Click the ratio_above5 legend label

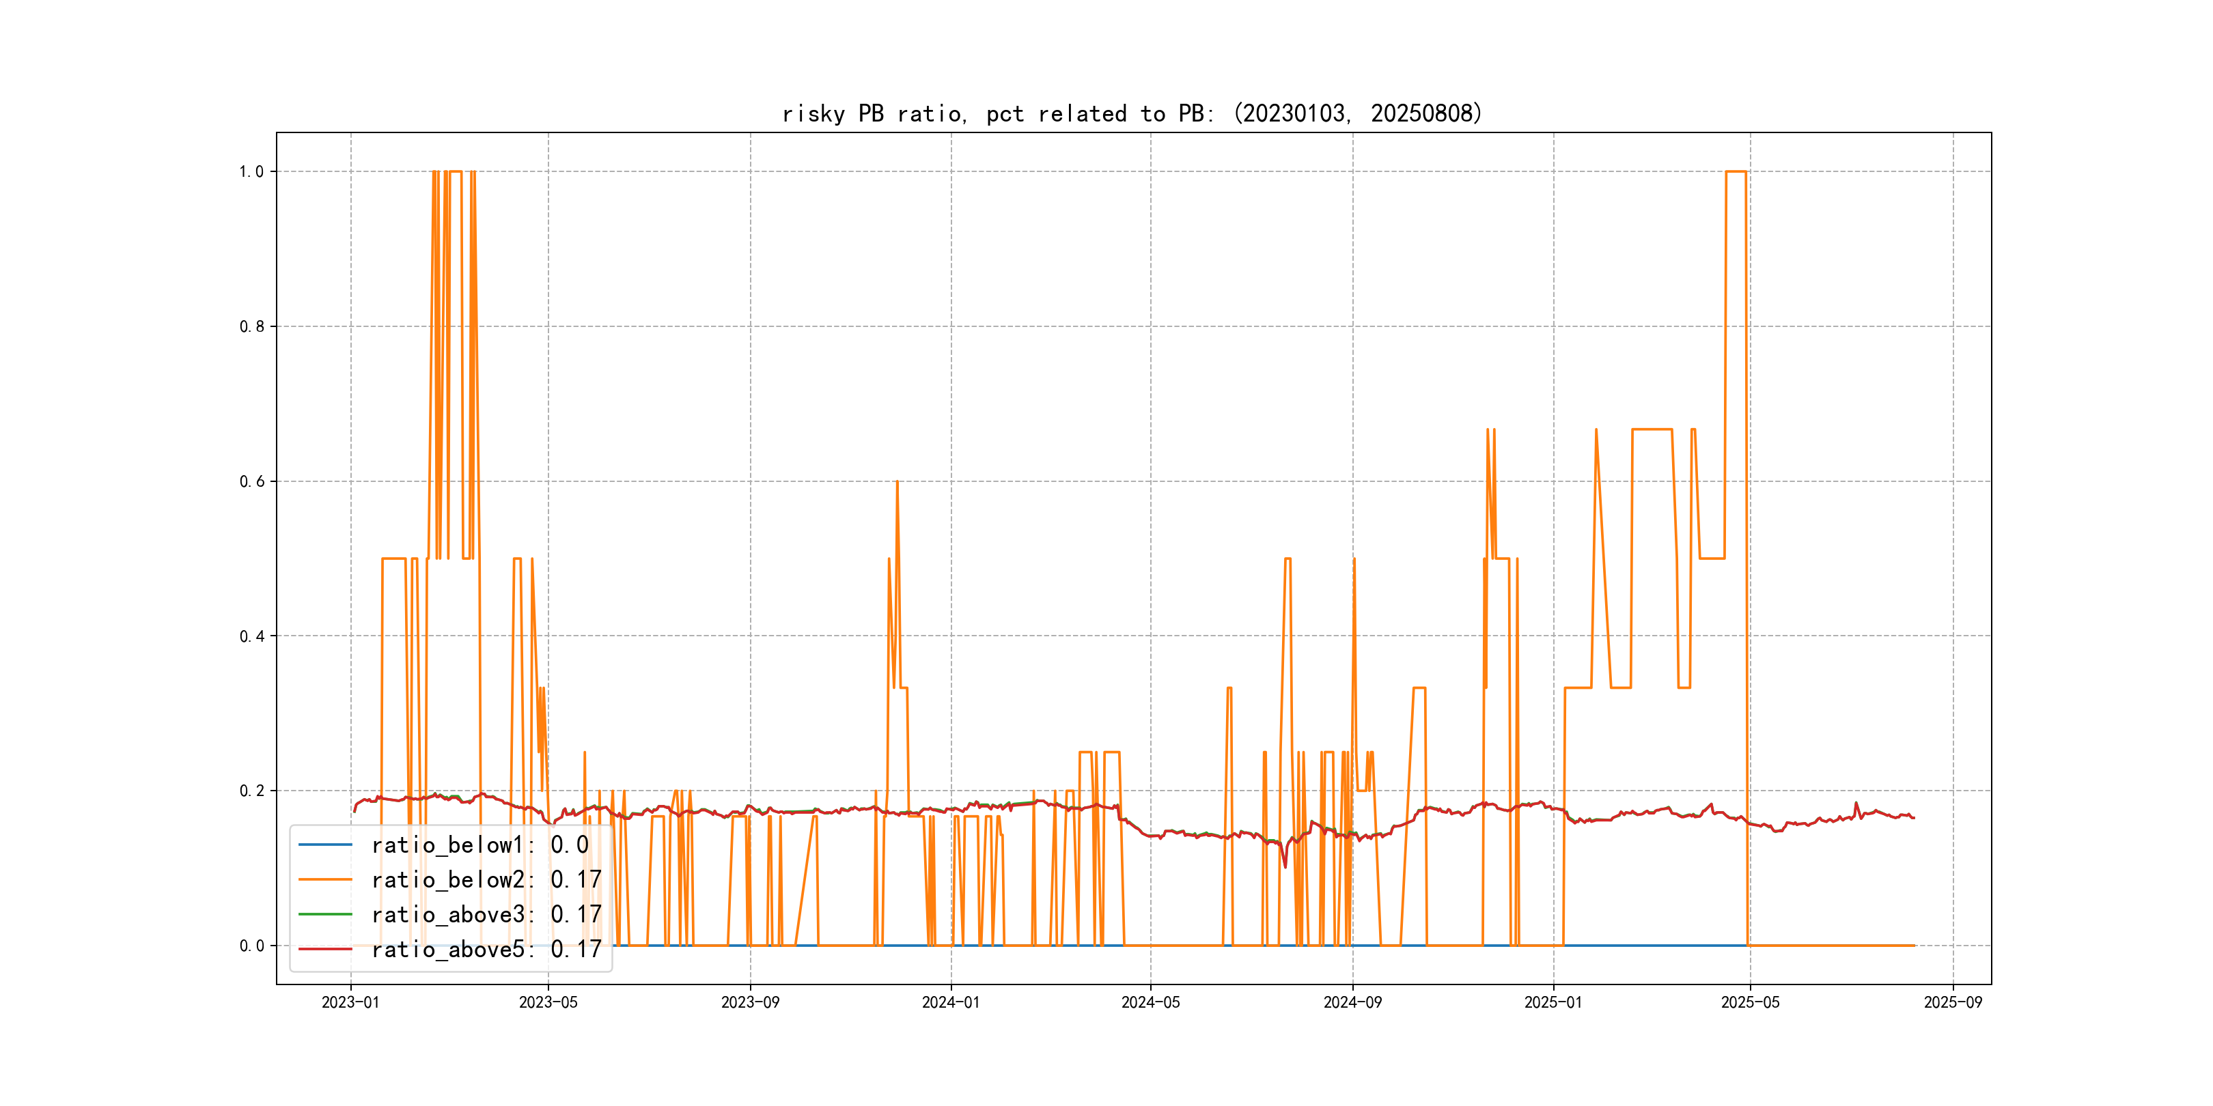(x=486, y=949)
